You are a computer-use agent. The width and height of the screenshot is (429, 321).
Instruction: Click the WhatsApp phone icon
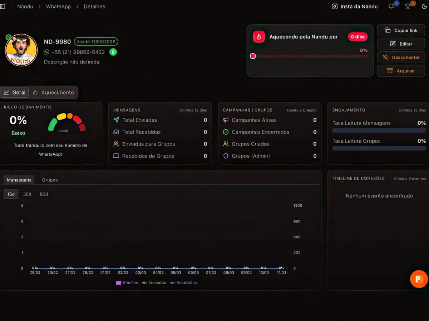click(47, 52)
